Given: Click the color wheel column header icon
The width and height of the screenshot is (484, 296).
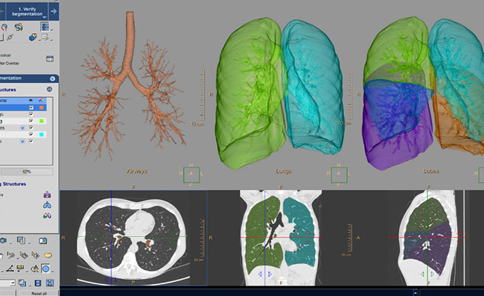Looking at the screenshot, I should [41, 100].
